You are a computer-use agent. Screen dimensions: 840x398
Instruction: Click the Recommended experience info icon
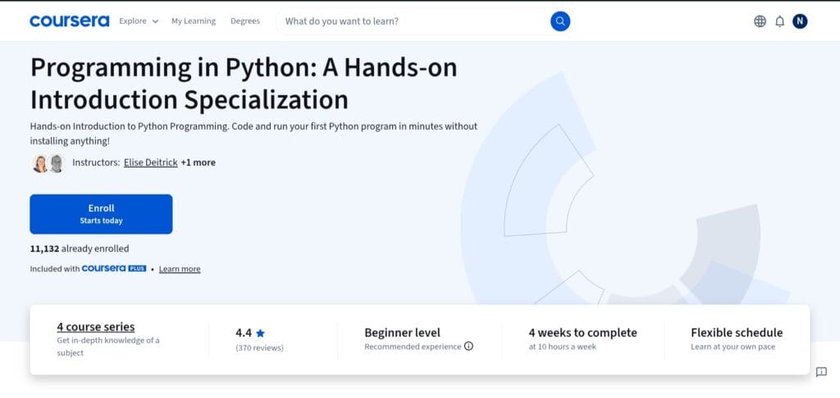coord(468,346)
